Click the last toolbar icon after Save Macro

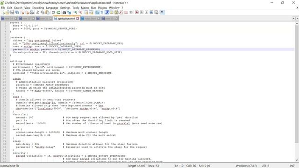(x=162, y=13)
